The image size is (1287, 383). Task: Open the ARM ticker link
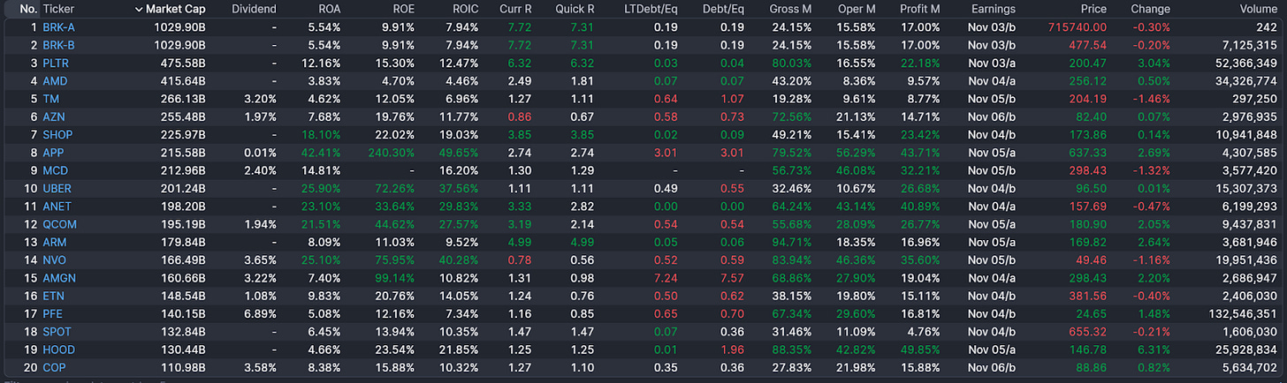point(55,242)
